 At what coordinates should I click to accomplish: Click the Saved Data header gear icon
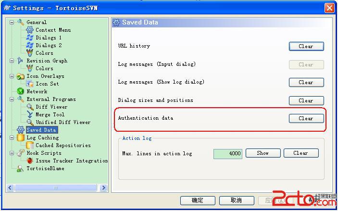(x=116, y=23)
